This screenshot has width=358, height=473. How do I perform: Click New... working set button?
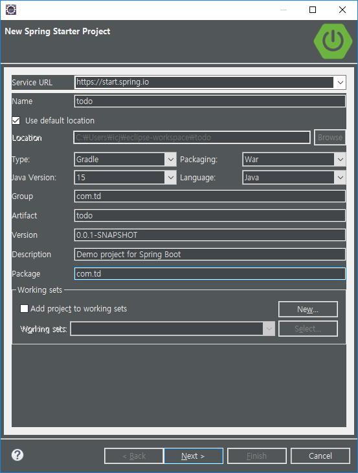(308, 310)
